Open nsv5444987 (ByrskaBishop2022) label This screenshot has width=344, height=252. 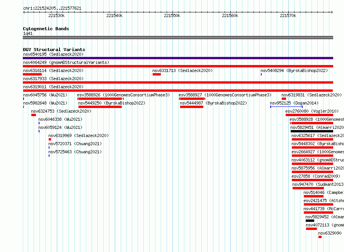(x=213, y=103)
